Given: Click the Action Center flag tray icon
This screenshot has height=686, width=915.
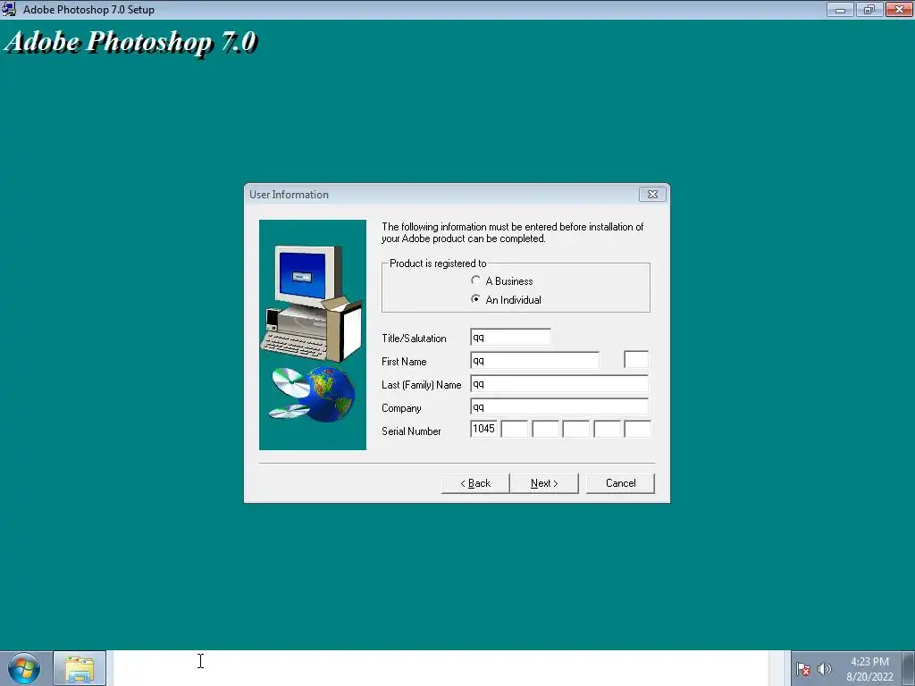Looking at the screenshot, I should point(803,669).
